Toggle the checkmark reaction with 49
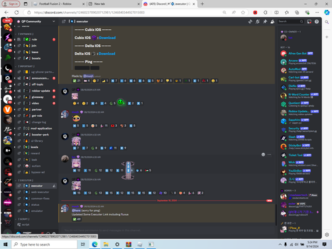 tap(77, 219)
